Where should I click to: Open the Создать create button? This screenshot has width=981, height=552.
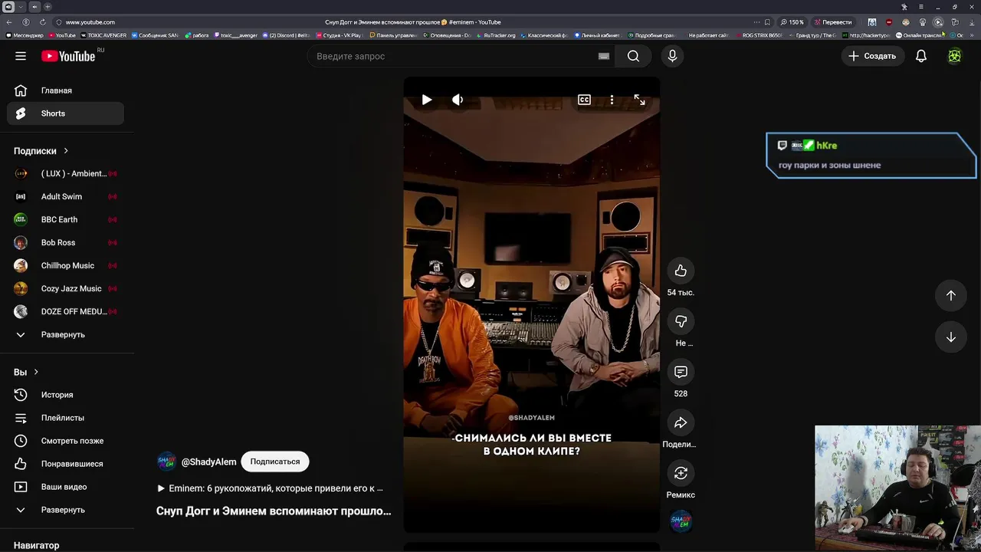[x=871, y=56]
